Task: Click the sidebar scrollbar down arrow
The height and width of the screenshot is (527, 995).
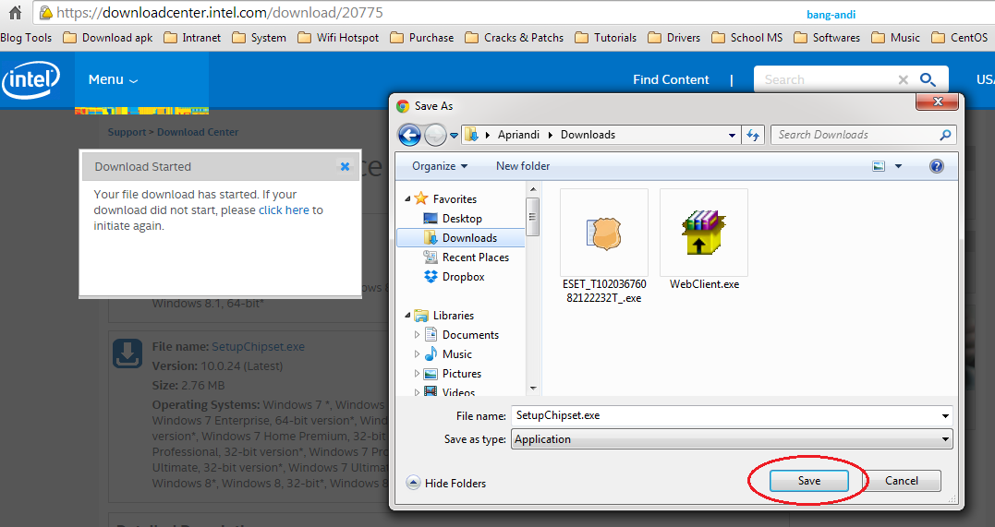Action: coord(533,389)
